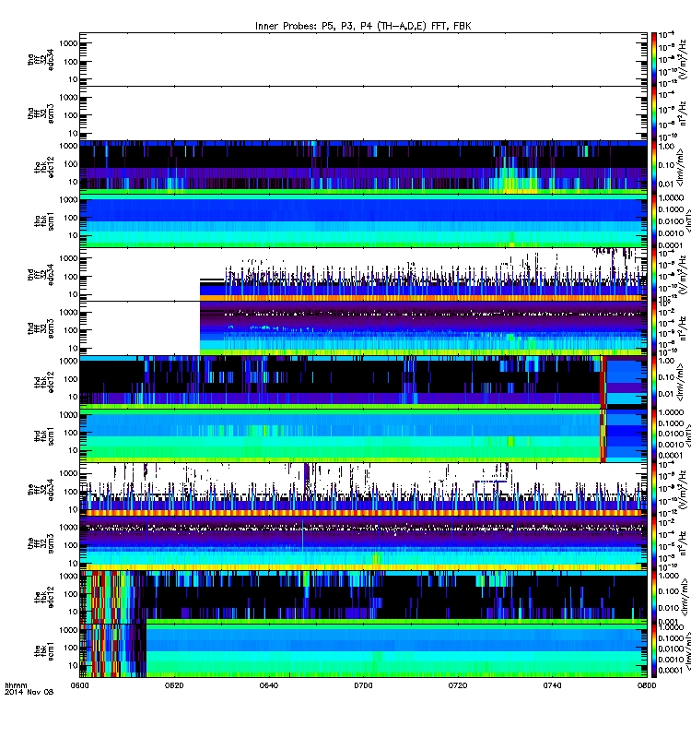
Task: Click the color bar for thd fbk scm1 panel
Action: pyautogui.click(x=653, y=435)
